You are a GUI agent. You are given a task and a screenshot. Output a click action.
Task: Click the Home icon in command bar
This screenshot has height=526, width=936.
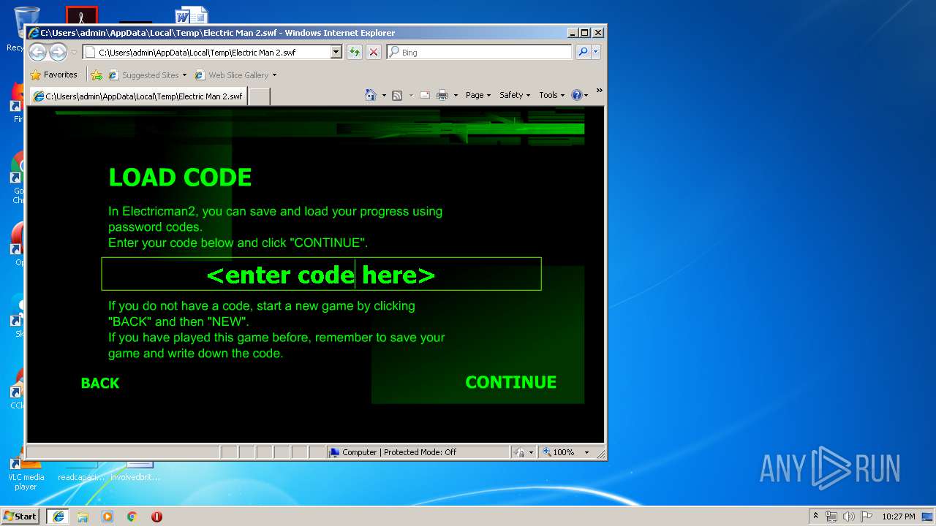click(371, 95)
